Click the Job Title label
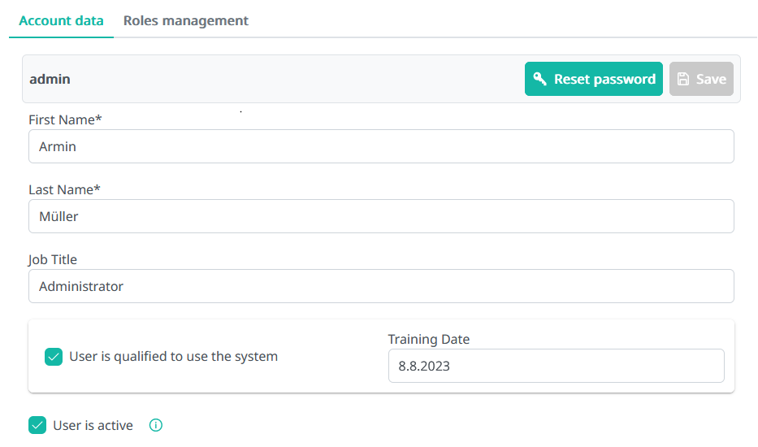This screenshot has width=758, height=447. (53, 260)
